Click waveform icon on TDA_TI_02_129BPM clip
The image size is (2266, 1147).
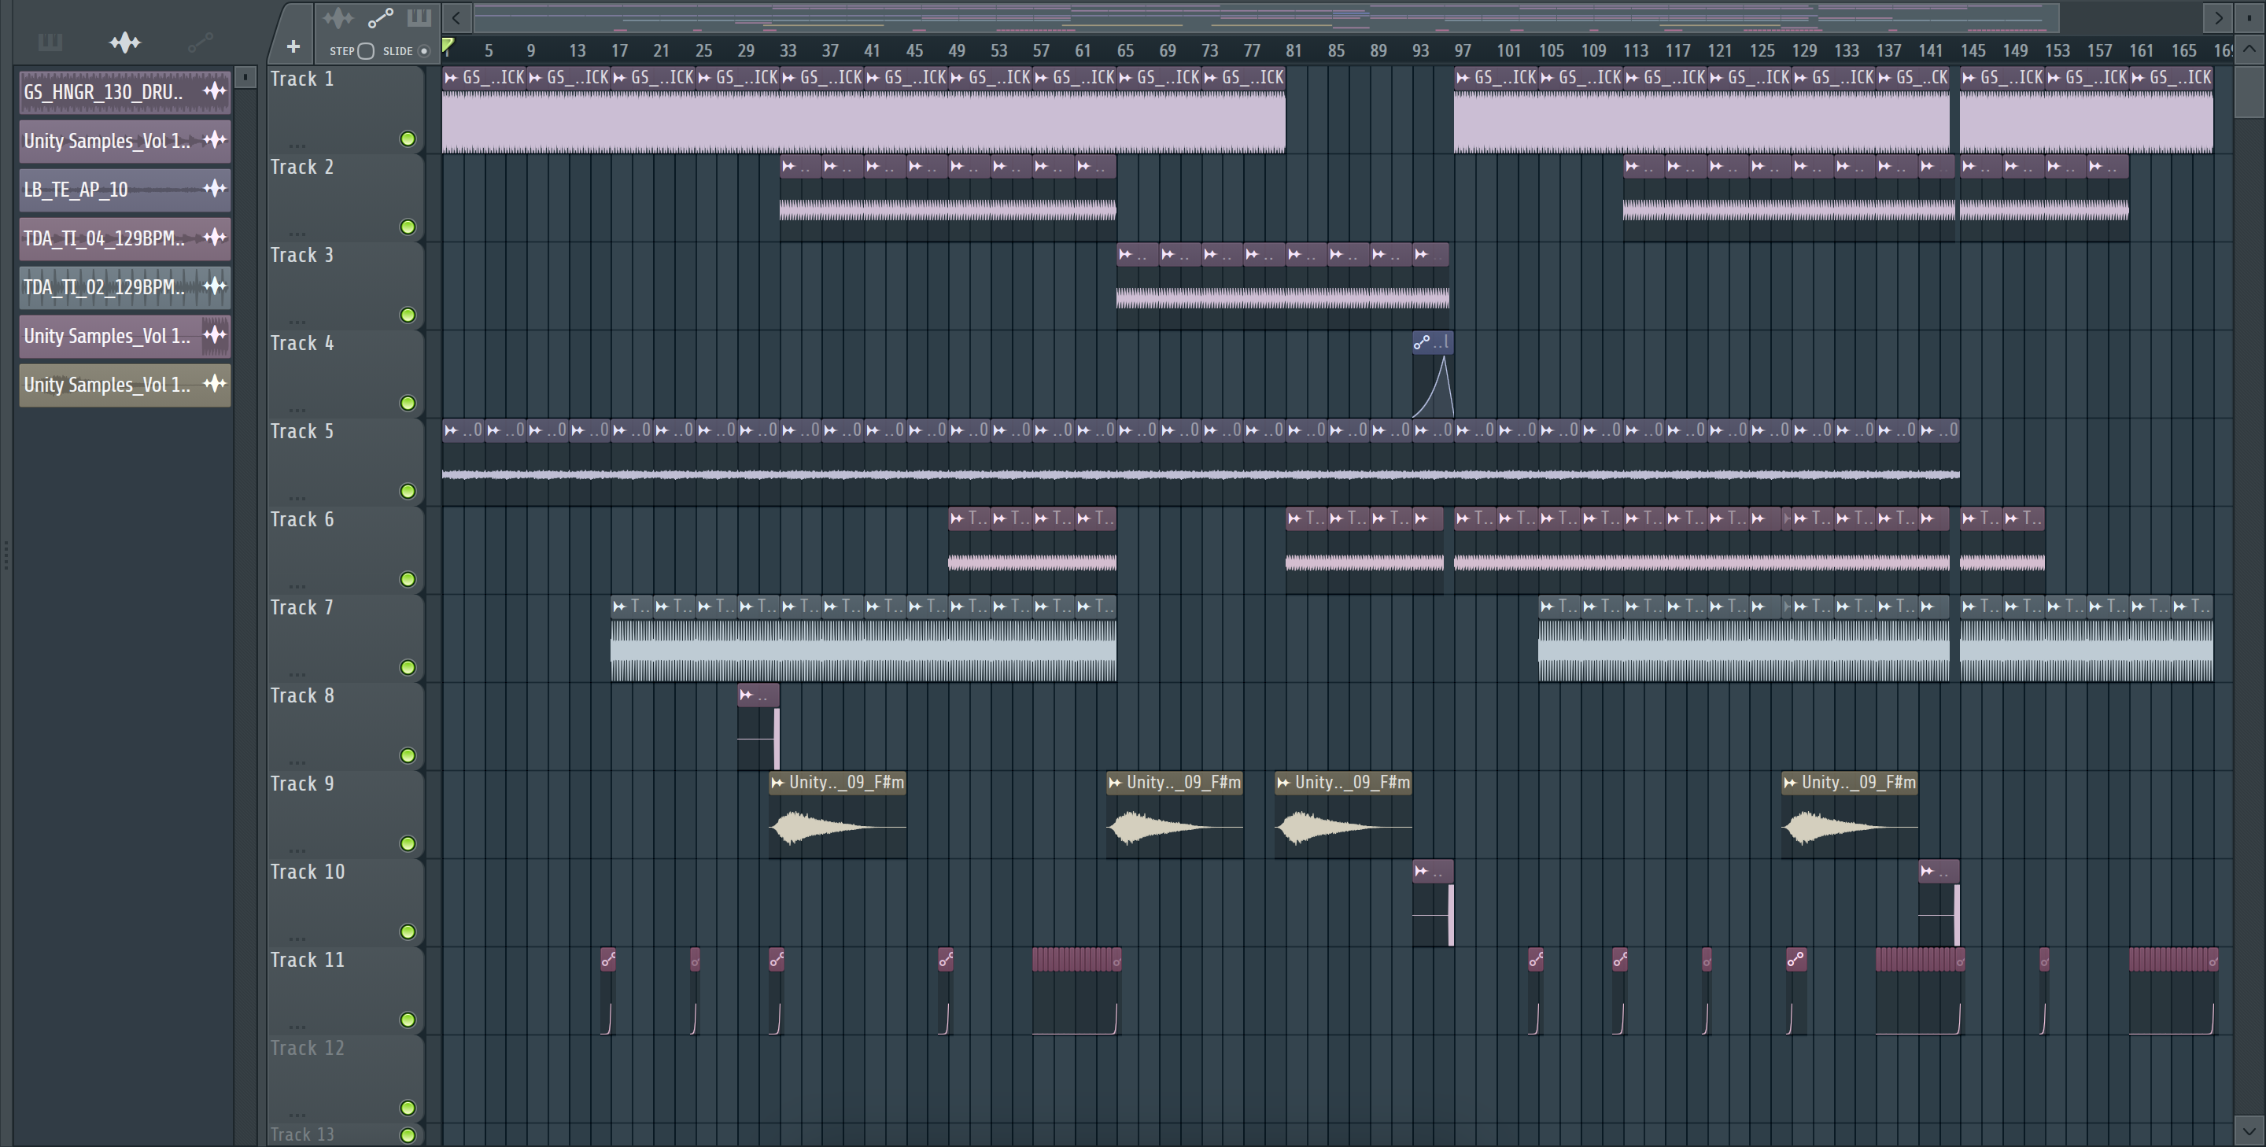(215, 286)
